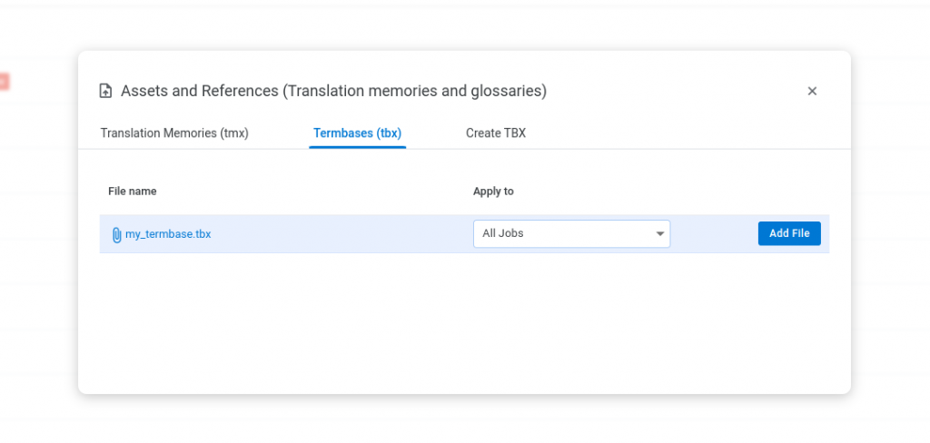Screen dimensions: 930x443
Task: Click the blurred red icon behind the dialog
Action: [x=4, y=81]
